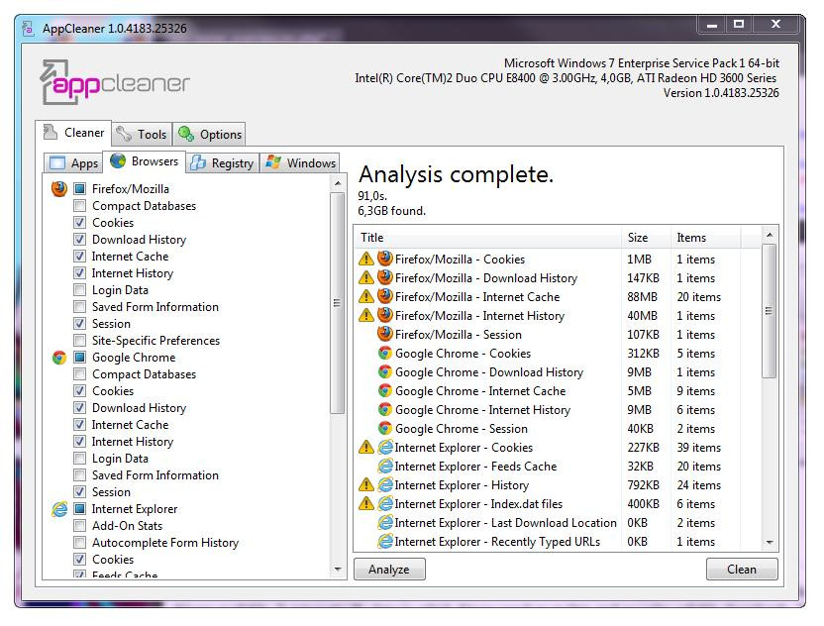
Task: Click Chrome icon on Google Chrome - Download History row
Action: pyautogui.click(x=385, y=372)
